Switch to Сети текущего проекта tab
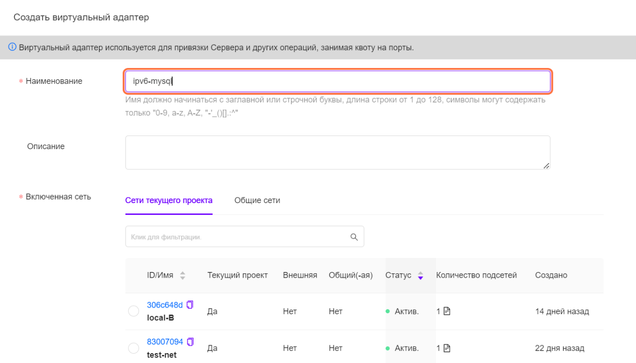Viewport: 636px width, 363px height. coord(169,200)
